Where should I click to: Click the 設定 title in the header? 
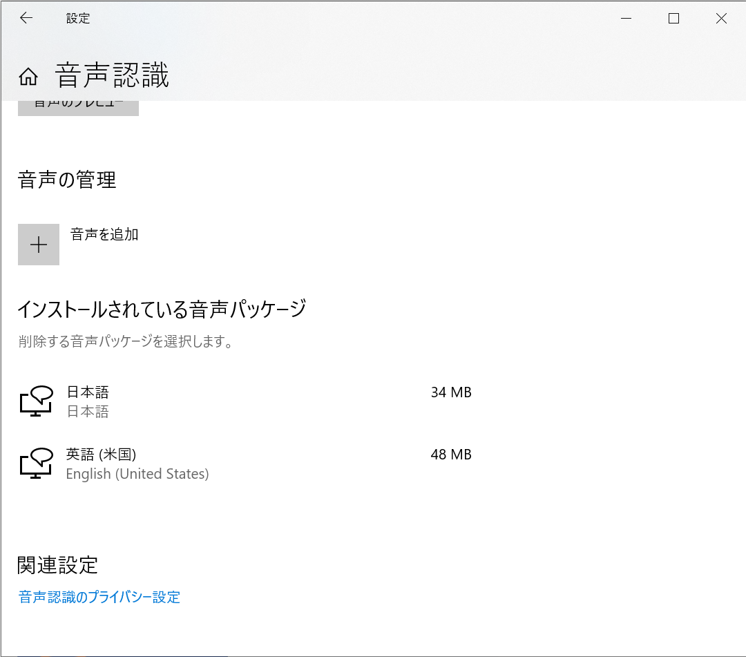[x=77, y=18]
